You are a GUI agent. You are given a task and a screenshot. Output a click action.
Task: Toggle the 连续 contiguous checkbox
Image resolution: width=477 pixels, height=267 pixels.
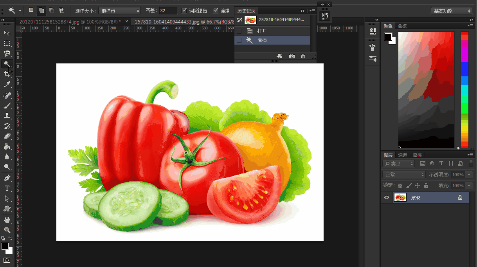[216, 11]
